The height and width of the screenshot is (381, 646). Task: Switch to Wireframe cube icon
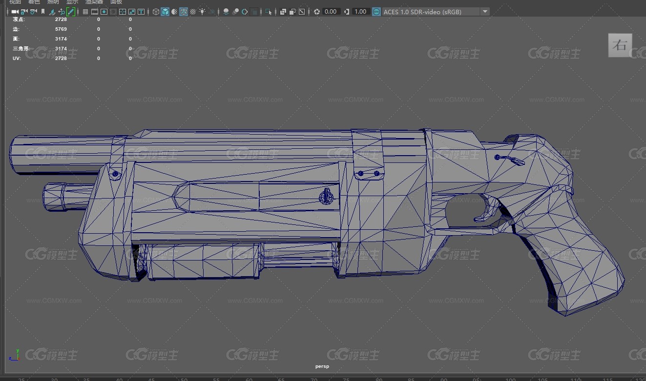pos(156,12)
